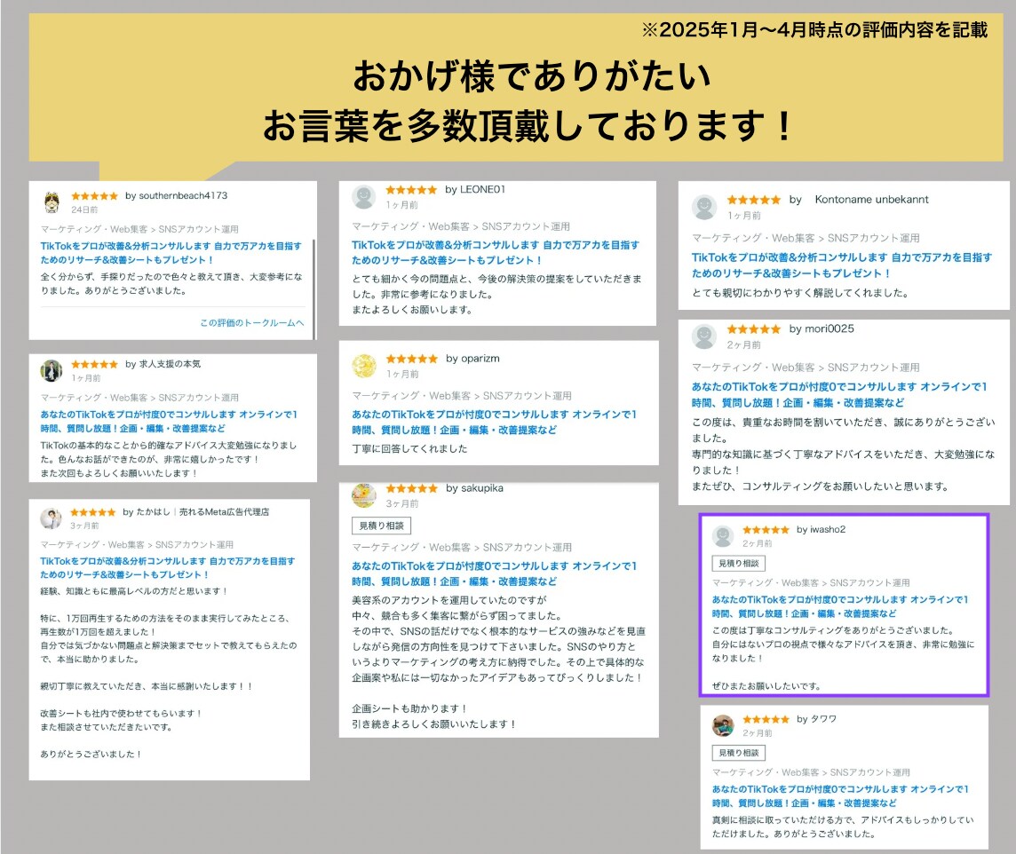
Task: Open service title link in iwasho2's review
Action: (x=840, y=606)
